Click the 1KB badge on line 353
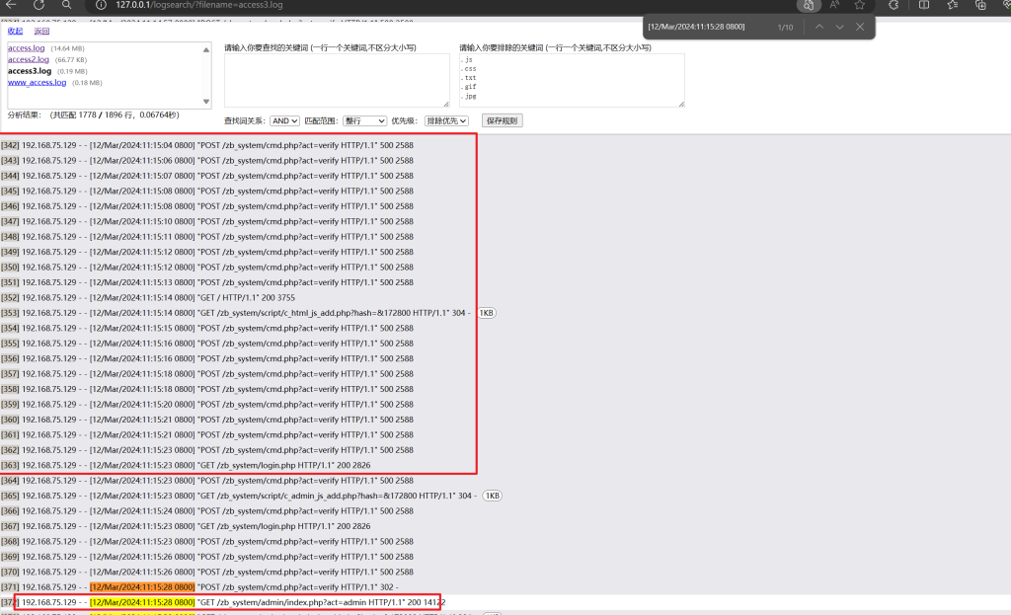 (x=487, y=313)
